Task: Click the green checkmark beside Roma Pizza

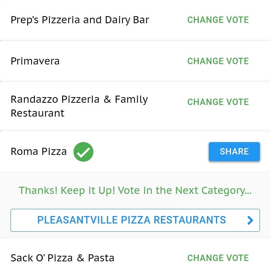Action: [83, 152]
